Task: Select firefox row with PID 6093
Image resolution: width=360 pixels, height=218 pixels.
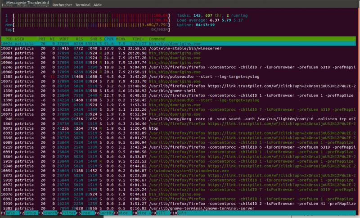Action: (x=178, y=133)
